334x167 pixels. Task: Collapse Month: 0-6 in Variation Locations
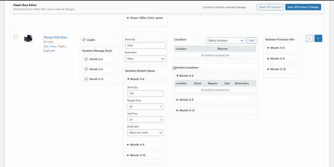coord(186,76)
